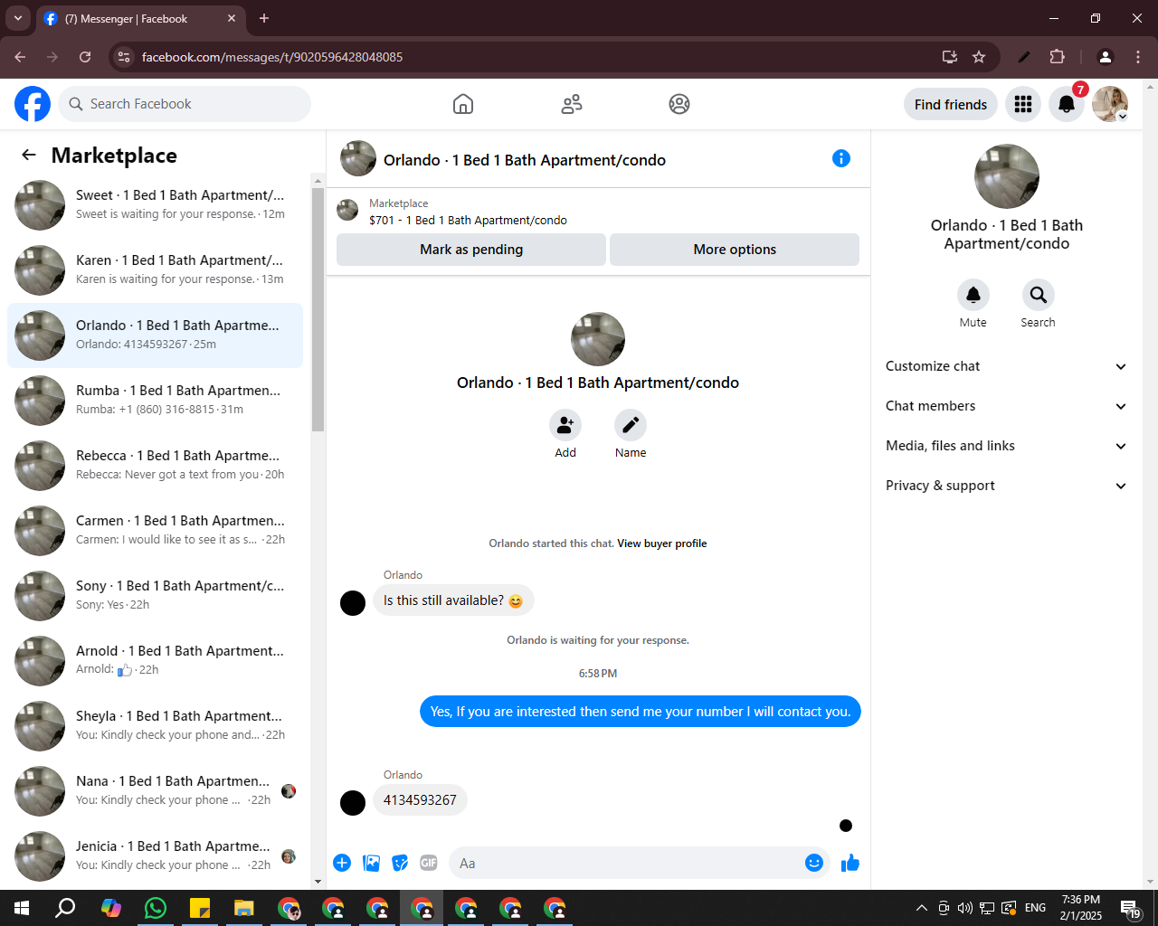
Task: Open the Jenicia apartment conversation
Action: click(x=155, y=856)
